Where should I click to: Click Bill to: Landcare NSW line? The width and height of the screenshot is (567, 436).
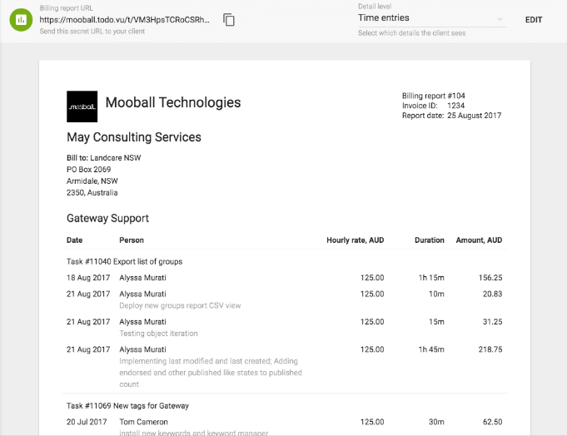tap(104, 158)
